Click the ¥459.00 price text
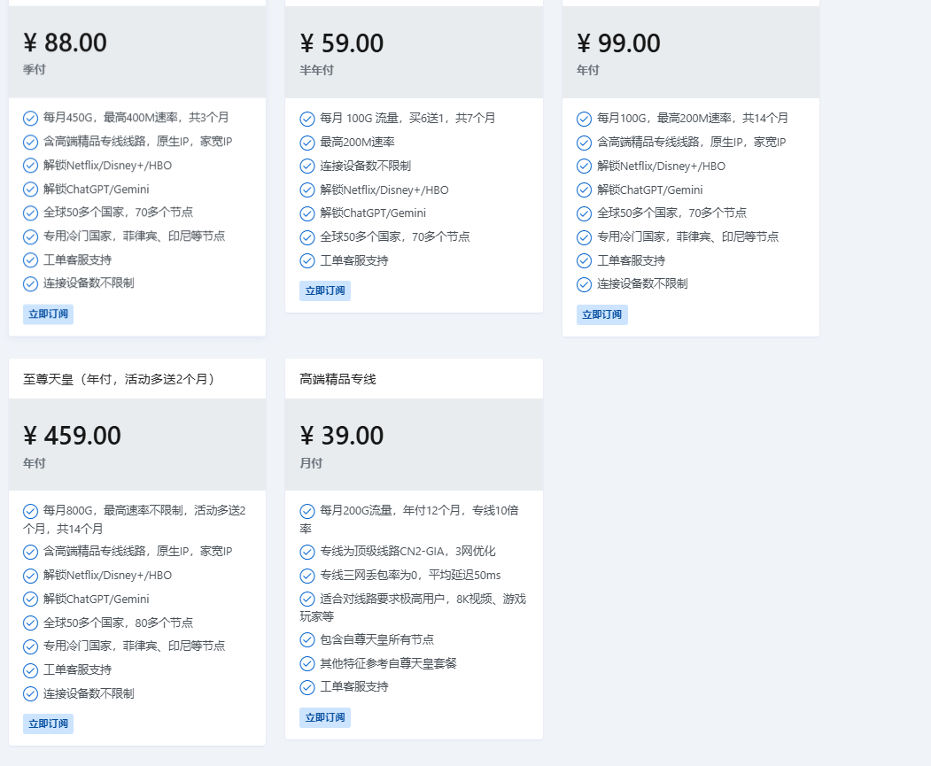Screen dimensions: 931x766 (x=71, y=435)
